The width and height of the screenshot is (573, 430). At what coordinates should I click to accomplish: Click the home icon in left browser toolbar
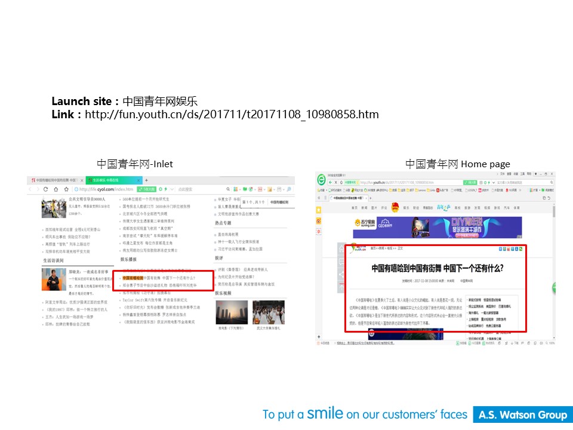pyautogui.click(x=55, y=189)
